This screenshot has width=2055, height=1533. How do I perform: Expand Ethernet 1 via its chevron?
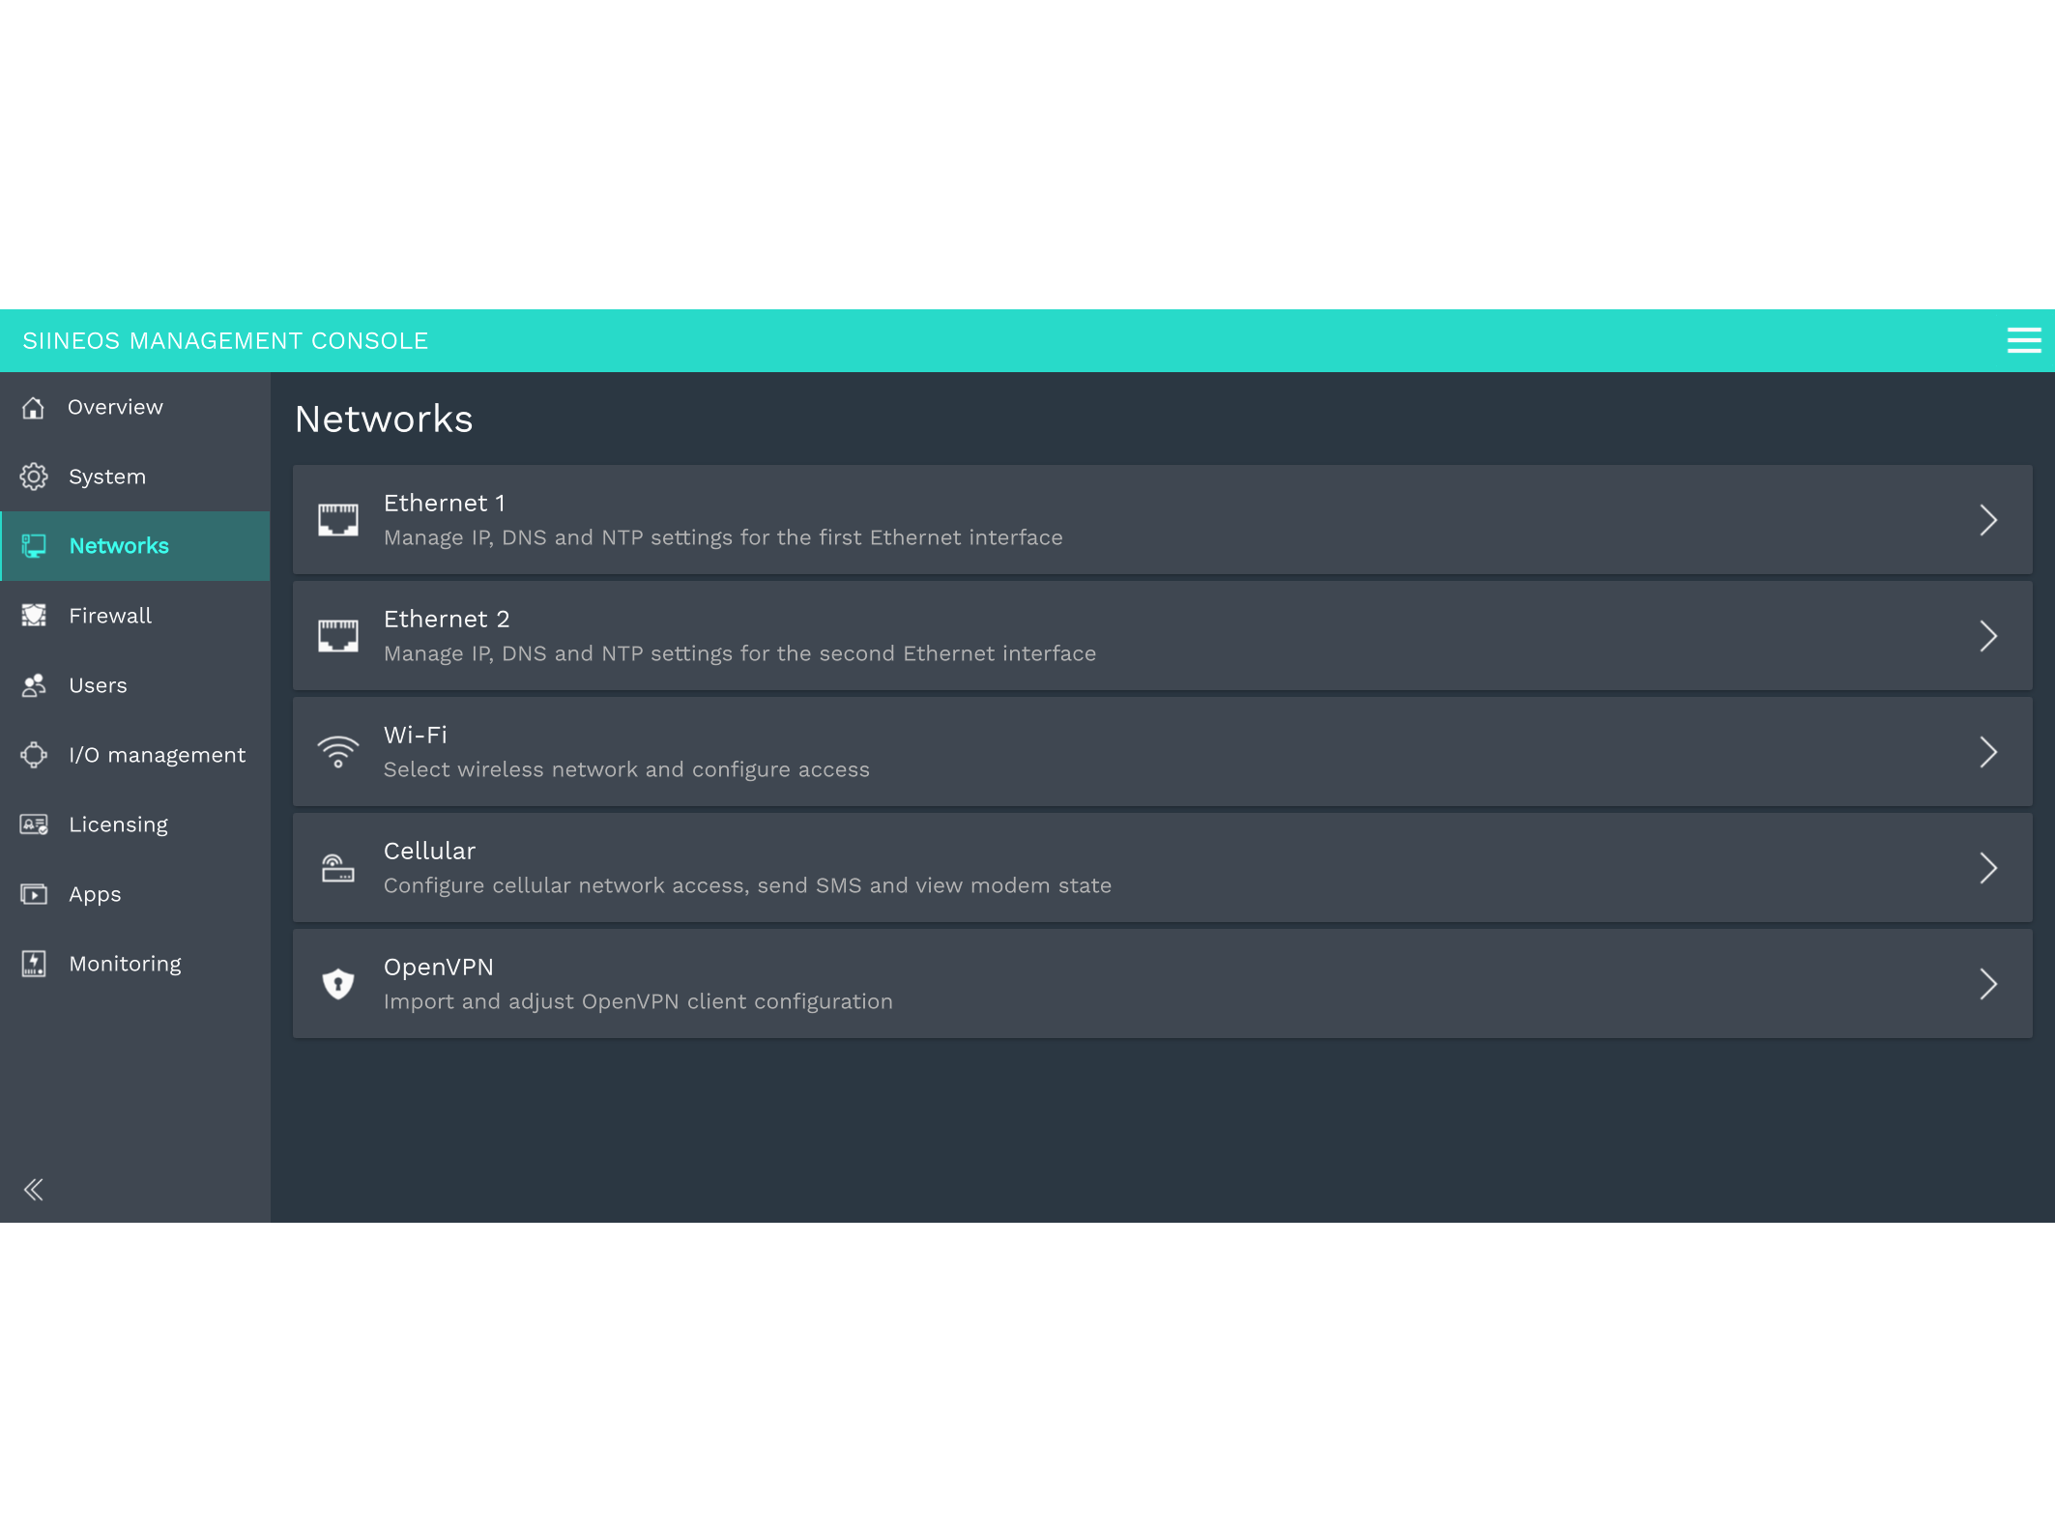coord(1988,520)
